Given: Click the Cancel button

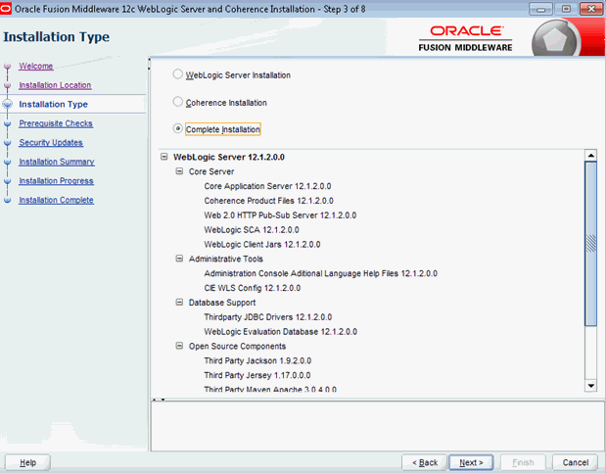Looking at the screenshot, I should coord(575,462).
